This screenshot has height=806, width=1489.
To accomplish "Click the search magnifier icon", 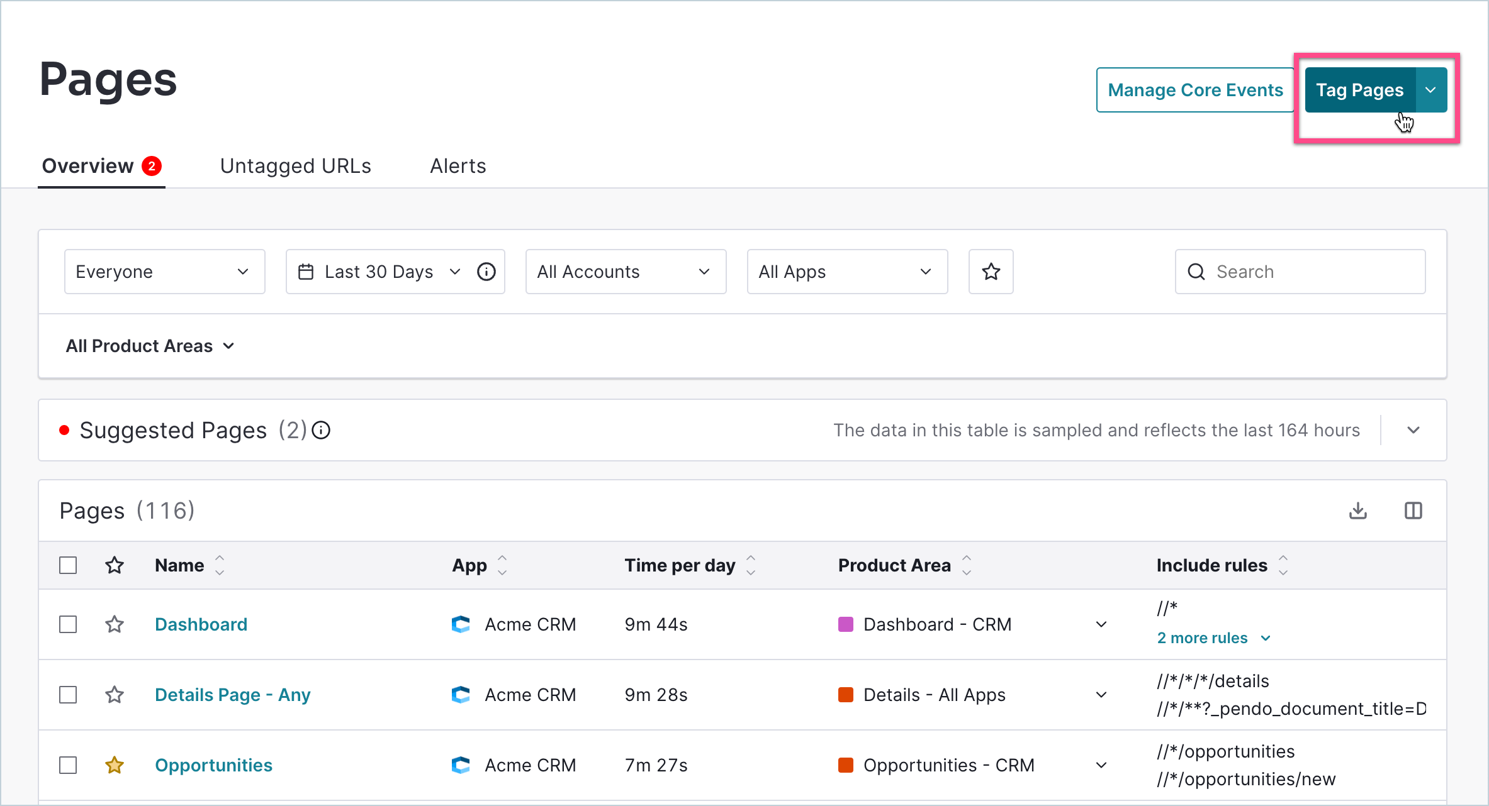I will [x=1196, y=272].
